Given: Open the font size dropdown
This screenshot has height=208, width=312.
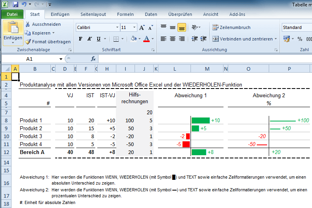Looking at the screenshot, I should [135, 27].
